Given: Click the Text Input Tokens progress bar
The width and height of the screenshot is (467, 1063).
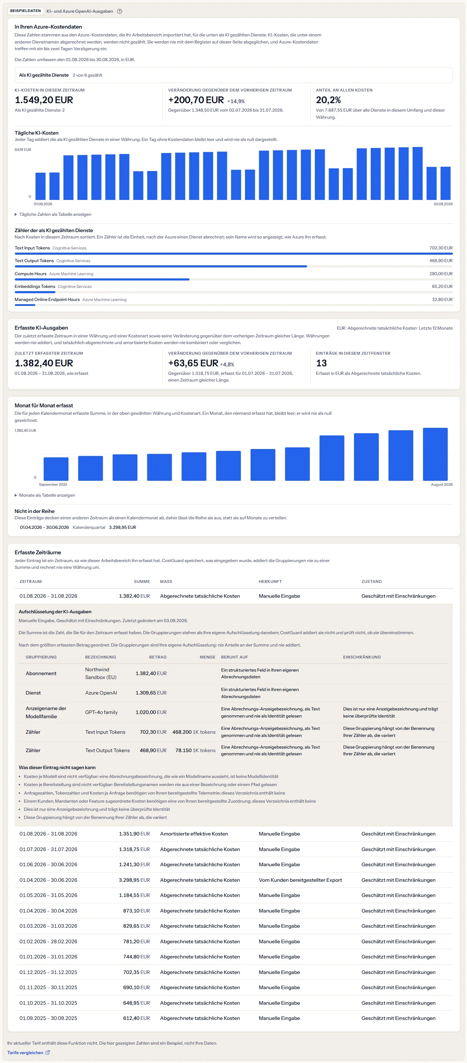Looking at the screenshot, I should click(233, 254).
